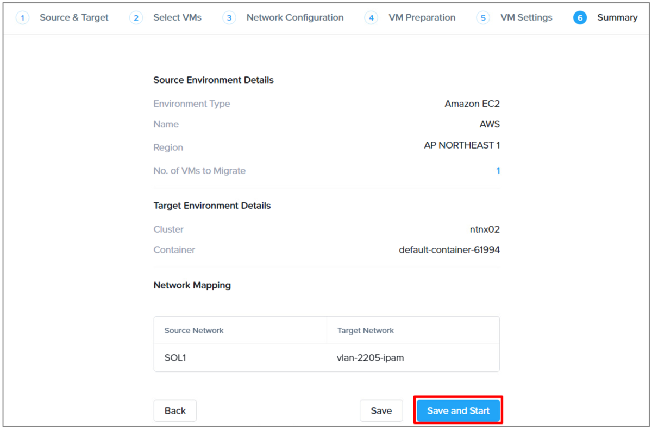Click the Network Mapping heading
Image resolution: width=652 pixels, height=430 pixels.
click(x=192, y=285)
